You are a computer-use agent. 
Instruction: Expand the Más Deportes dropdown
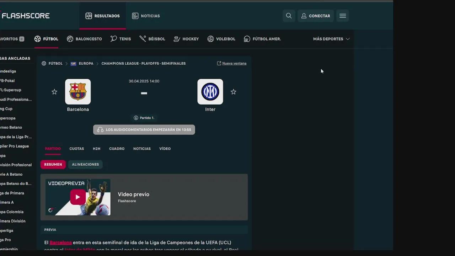point(331,39)
